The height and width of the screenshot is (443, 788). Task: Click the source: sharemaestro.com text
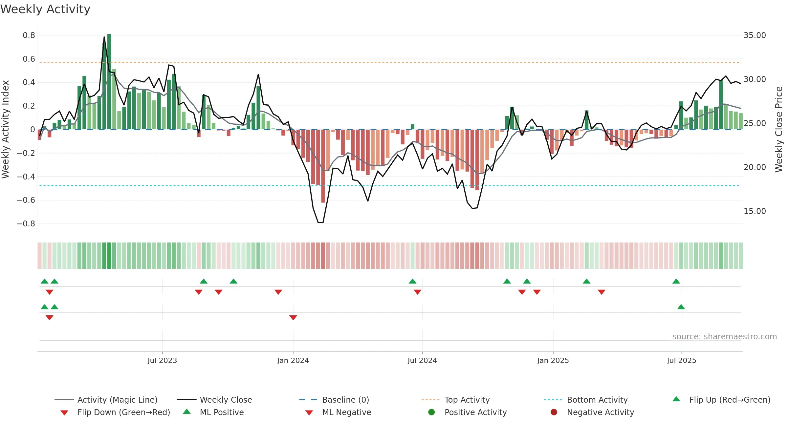[x=725, y=337]
